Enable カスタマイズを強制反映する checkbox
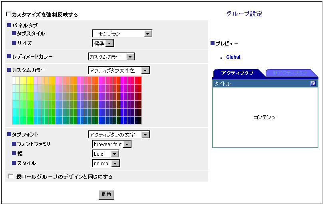The width and height of the screenshot is (324, 206). (x=8, y=14)
